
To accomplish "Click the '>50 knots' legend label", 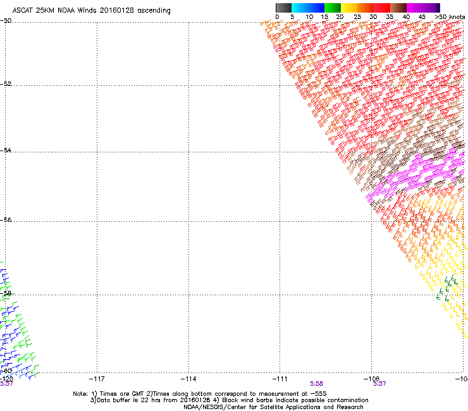I will (450, 17).
